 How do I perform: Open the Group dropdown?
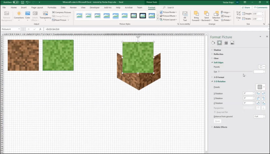point(226,16)
